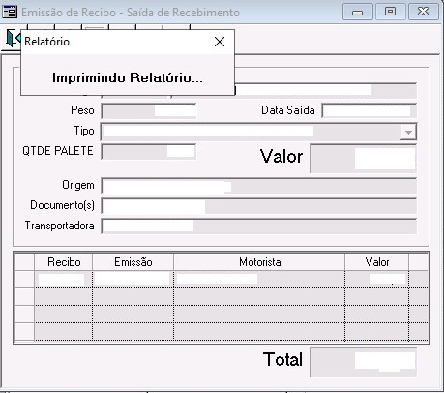Close the Relatório dialog
Viewport: 444px width, 393px height.
(220, 42)
